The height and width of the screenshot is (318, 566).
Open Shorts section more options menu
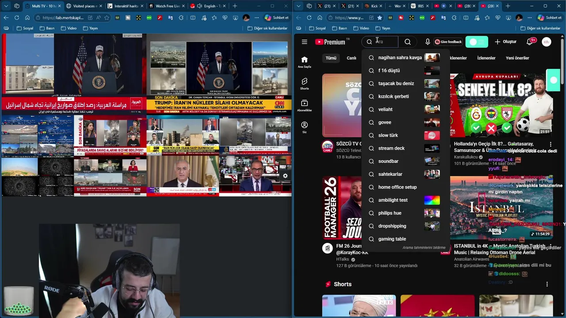(x=547, y=284)
